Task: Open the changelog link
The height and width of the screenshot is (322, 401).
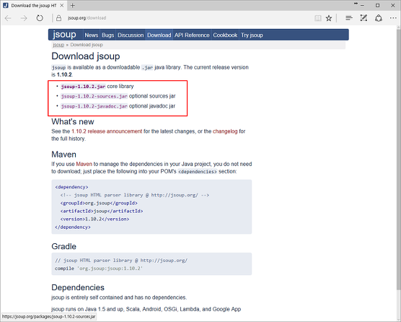Action: point(225,131)
